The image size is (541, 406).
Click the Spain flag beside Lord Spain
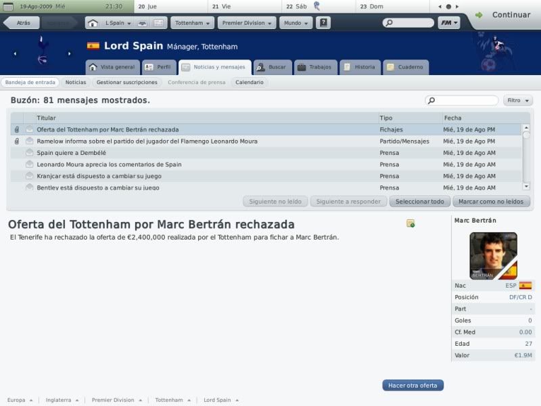[x=93, y=46]
